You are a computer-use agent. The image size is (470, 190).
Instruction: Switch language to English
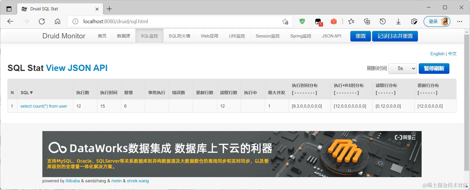click(x=437, y=54)
